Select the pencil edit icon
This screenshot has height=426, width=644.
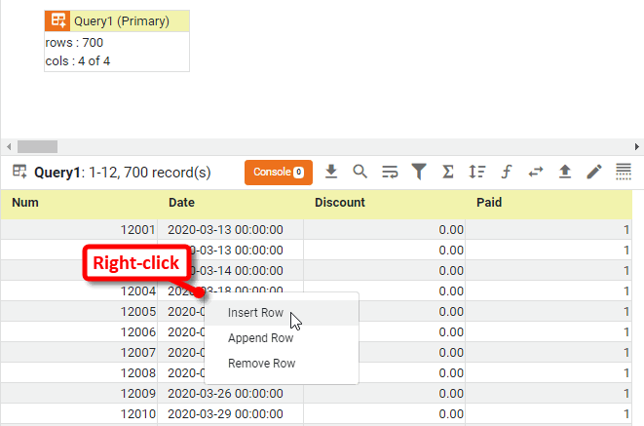click(x=594, y=172)
